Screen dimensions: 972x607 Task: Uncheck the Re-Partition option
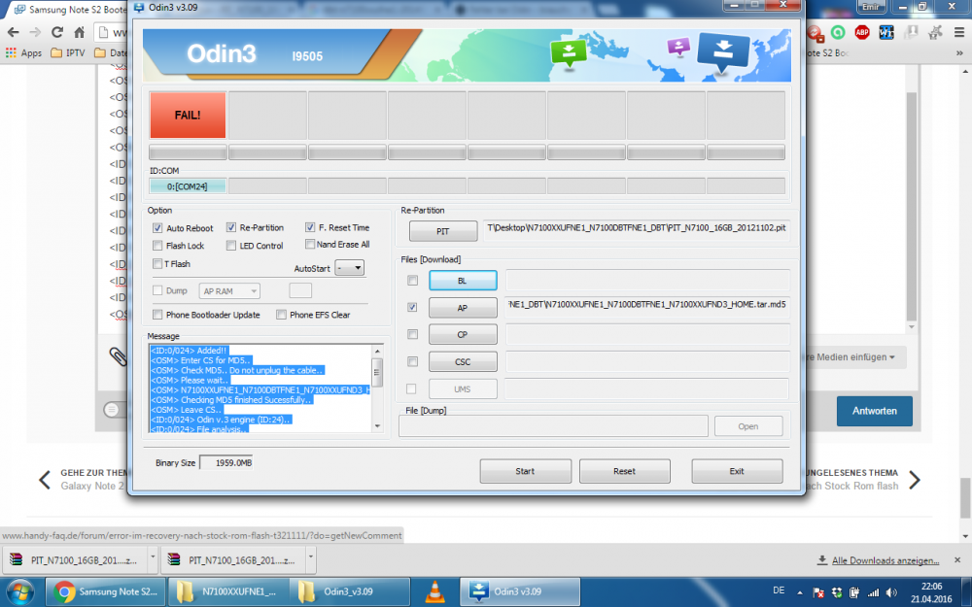[229, 227]
